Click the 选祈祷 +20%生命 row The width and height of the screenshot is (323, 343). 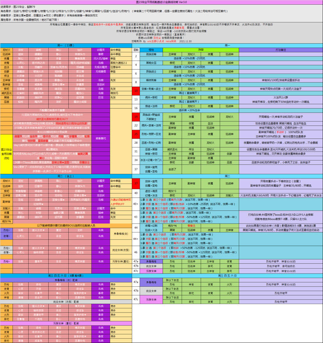coord(189,110)
